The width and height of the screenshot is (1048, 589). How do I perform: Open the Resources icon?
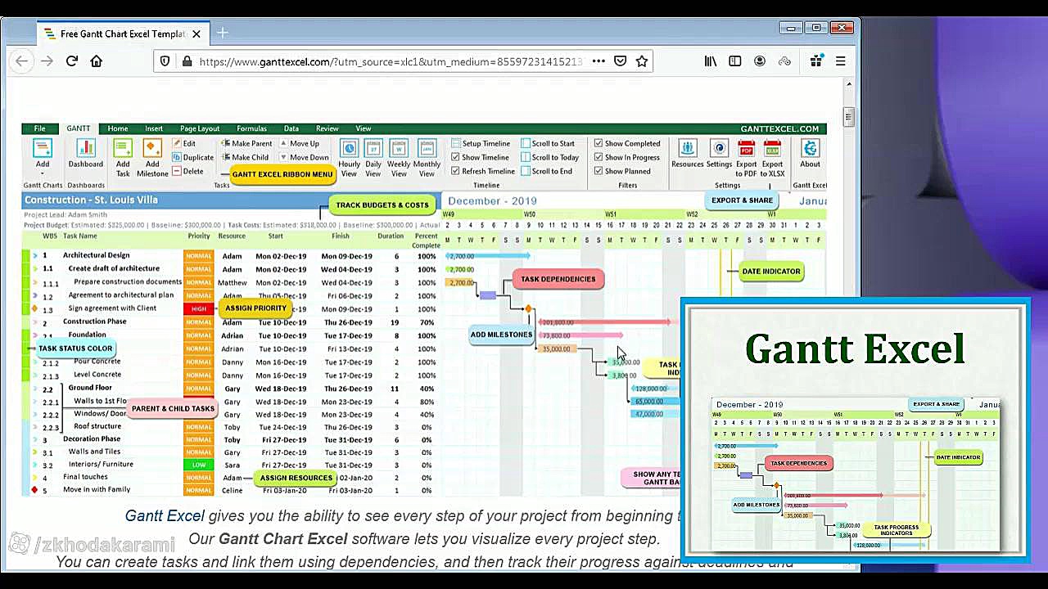pos(687,148)
